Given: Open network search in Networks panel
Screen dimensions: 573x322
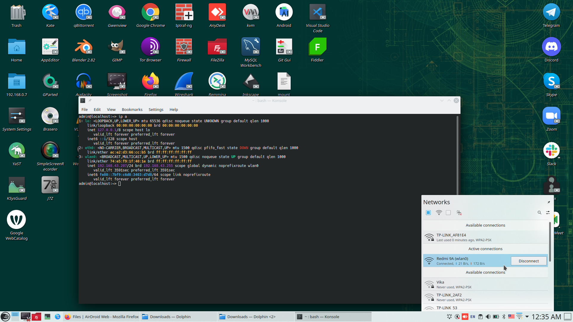Looking at the screenshot, I should tap(539, 213).
